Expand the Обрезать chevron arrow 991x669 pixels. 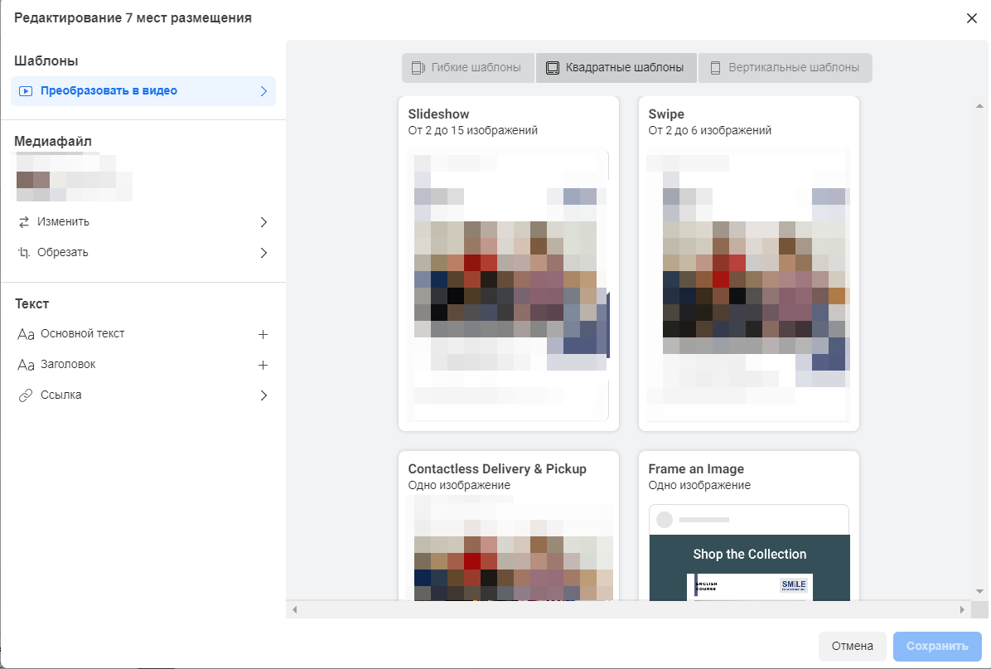(263, 253)
